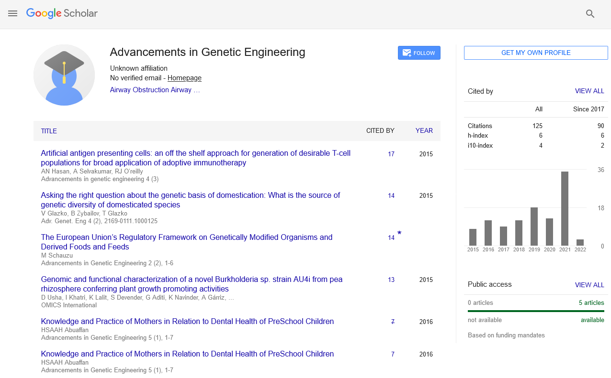This screenshot has width=611, height=378.
Task: Click the profile name Advancements in Genetic Engineering
Action: [x=207, y=52]
